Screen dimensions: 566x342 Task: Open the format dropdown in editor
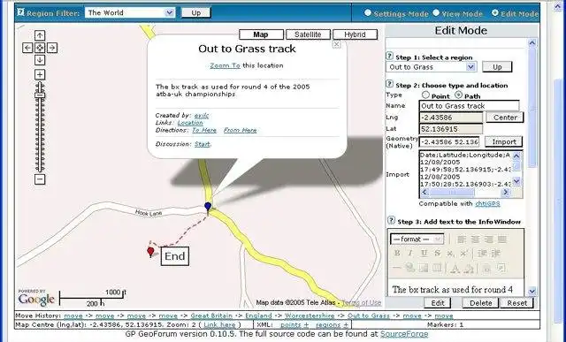[417, 239]
